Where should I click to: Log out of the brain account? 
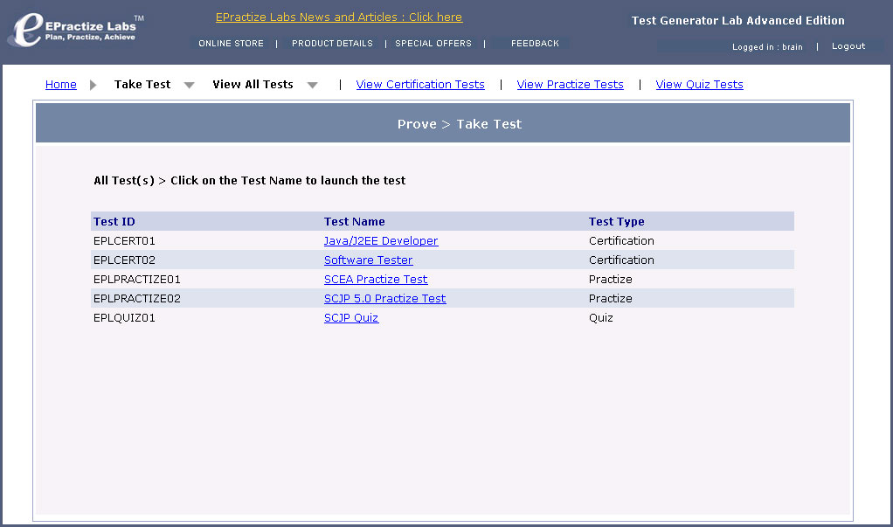pyautogui.click(x=848, y=46)
